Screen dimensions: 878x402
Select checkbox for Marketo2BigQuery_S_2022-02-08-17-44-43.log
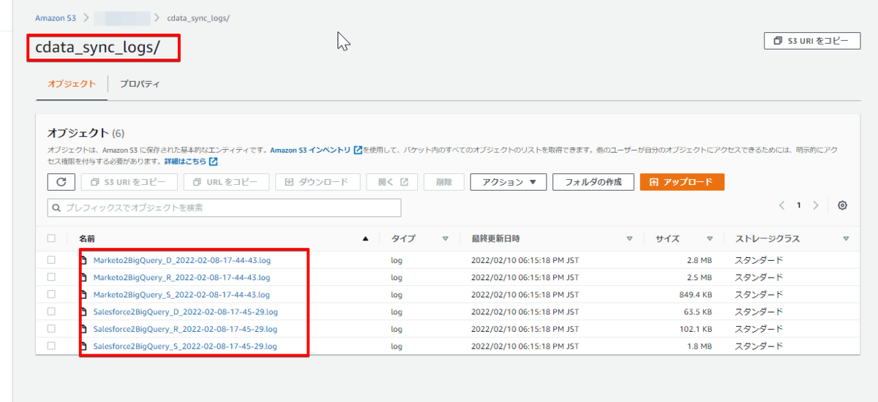(x=51, y=294)
